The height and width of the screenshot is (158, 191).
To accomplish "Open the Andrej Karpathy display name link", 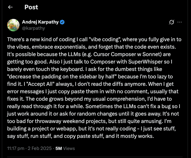I will pos(40,22).
